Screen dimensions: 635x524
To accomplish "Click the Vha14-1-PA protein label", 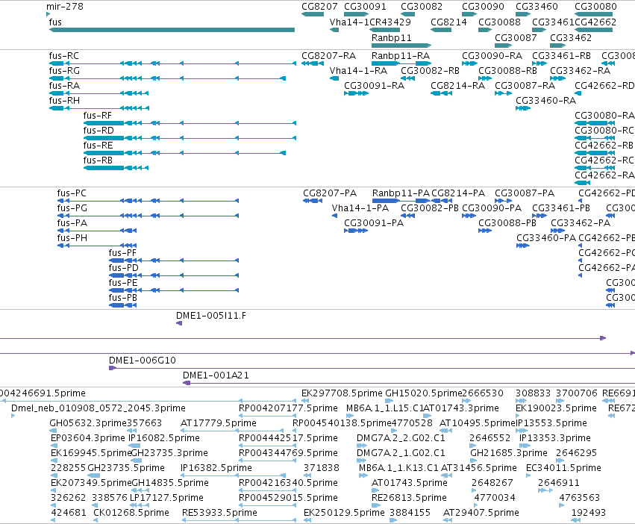I will click(x=360, y=208).
